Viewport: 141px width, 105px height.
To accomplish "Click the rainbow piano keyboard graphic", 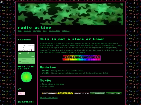I will 82,58.
